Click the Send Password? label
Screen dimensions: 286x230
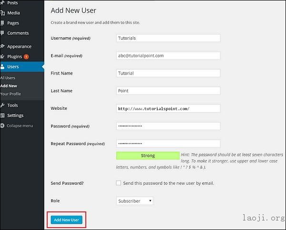67,183
